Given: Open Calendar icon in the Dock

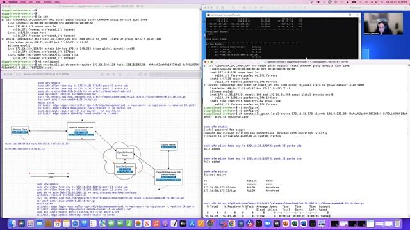Looking at the screenshot, I should tap(57, 223).
